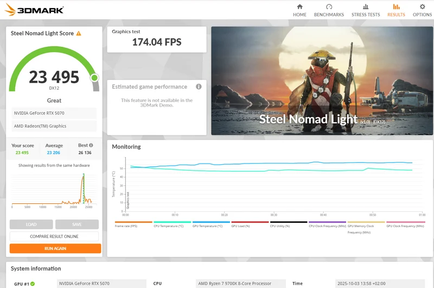Open the Benchmarks gauge icon
Viewport: 434px width, 288px height.
[329, 7]
